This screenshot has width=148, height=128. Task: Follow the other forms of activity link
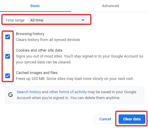pos(68,92)
